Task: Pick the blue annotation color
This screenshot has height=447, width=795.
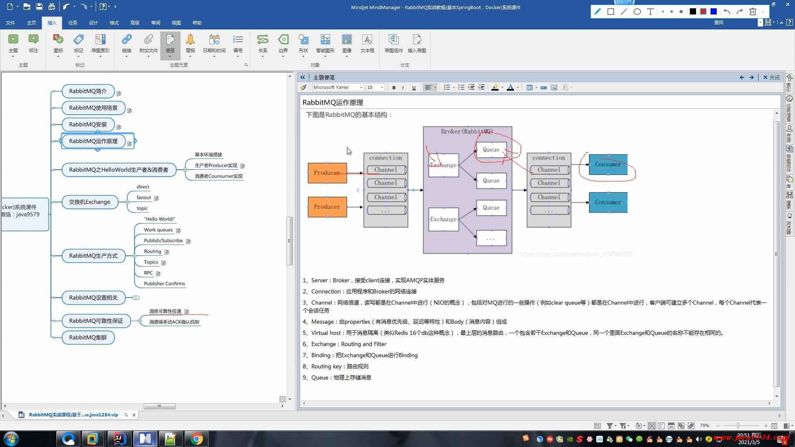Action: tap(713, 12)
